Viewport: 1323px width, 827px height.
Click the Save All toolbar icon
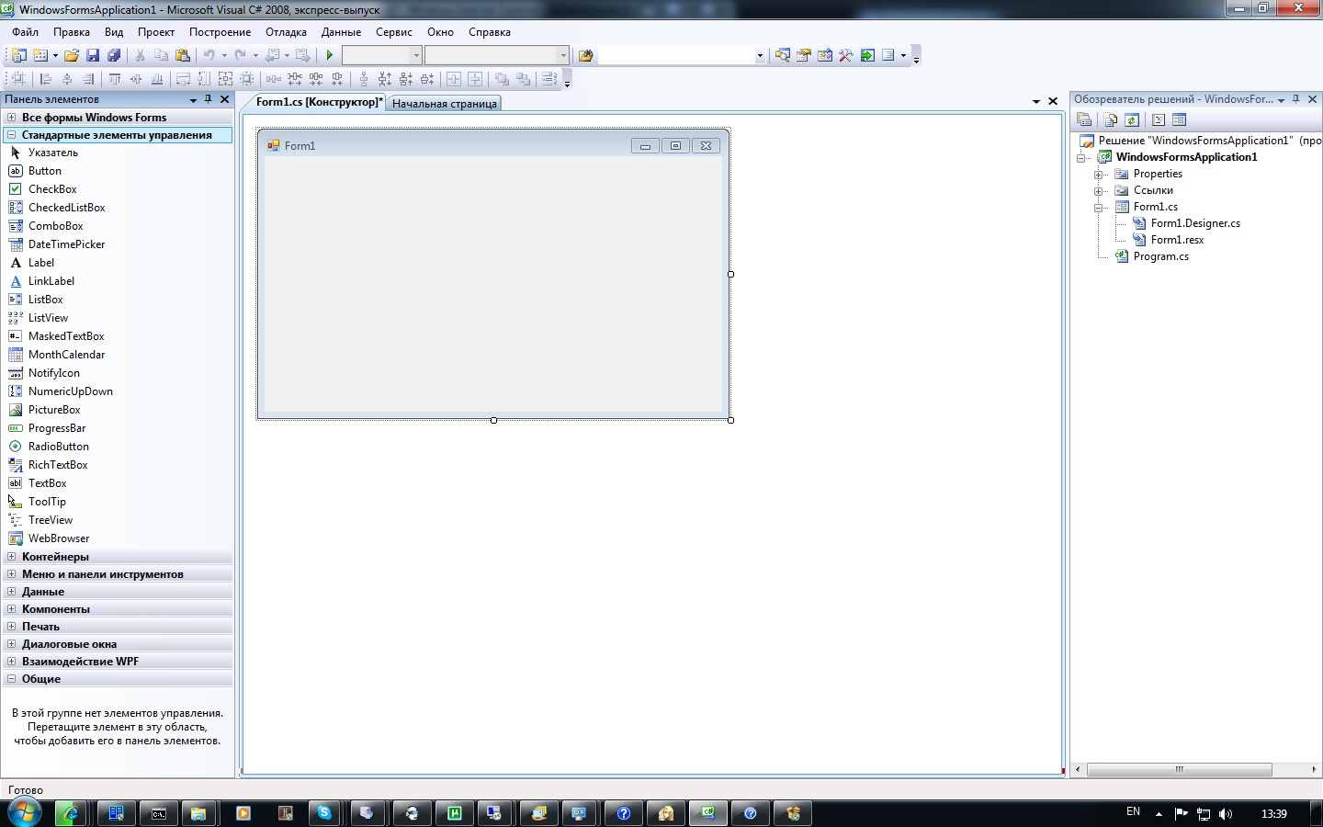[113, 55]
